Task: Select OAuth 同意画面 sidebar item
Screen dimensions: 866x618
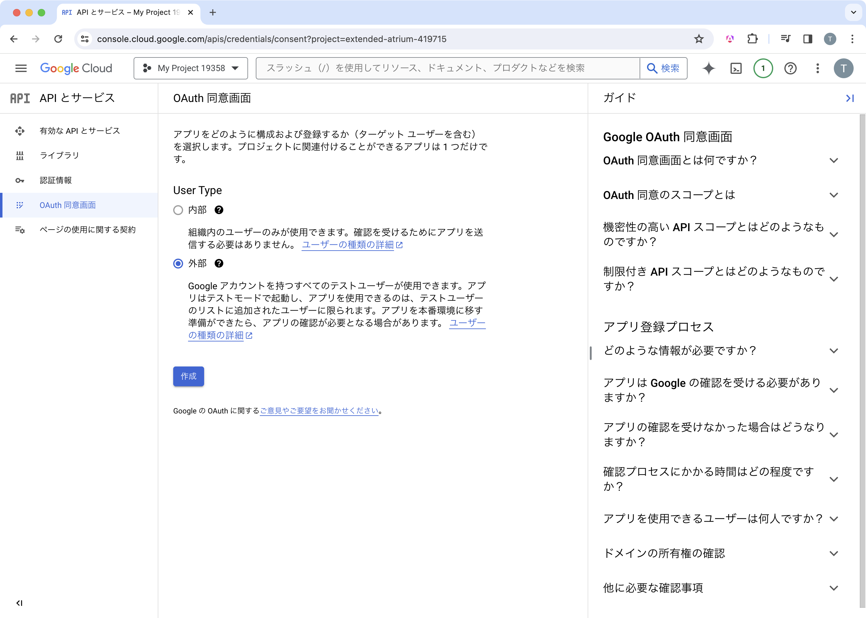Action: point(79,205)
